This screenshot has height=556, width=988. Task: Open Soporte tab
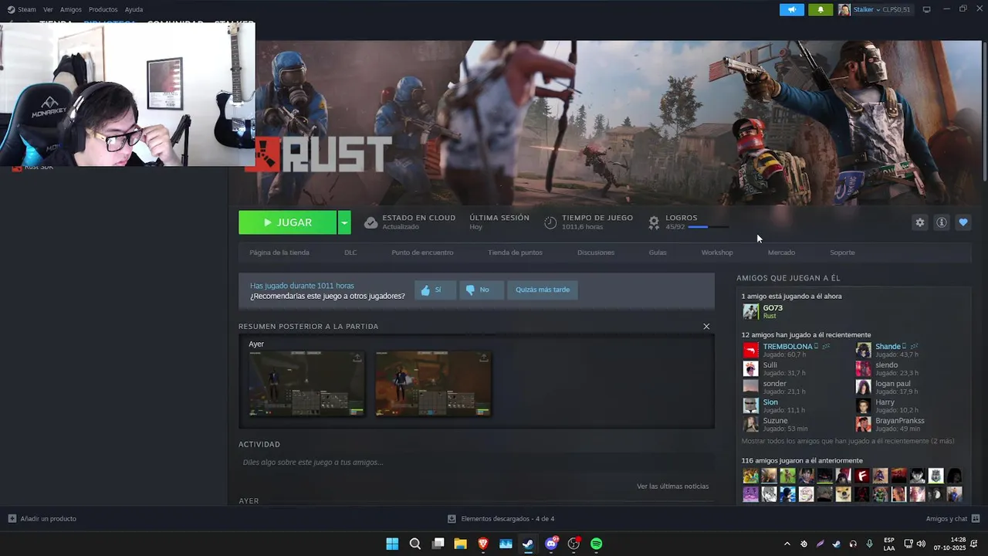tap(842, 253)
